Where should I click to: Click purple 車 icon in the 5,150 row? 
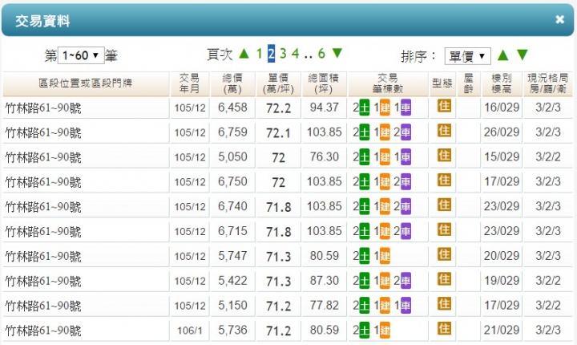tap(406, 305)
